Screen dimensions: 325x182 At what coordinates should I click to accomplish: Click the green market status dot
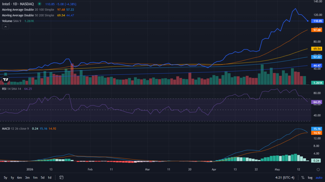(39, 4)
